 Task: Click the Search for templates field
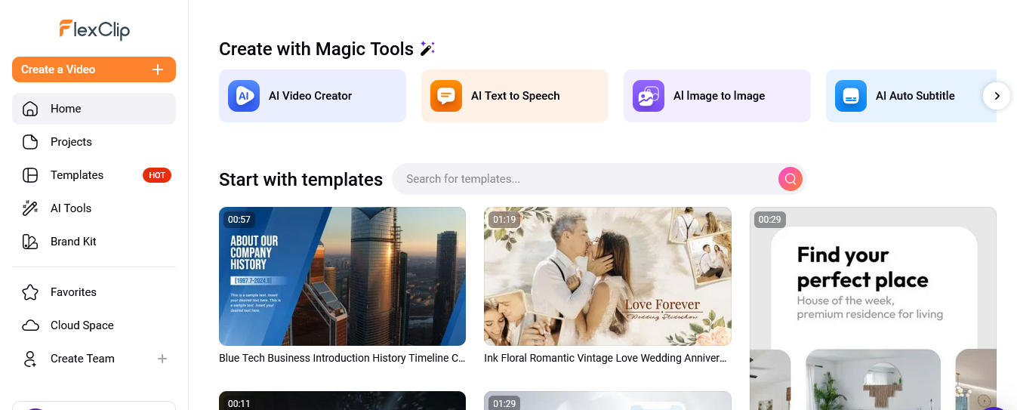pos(585,179)
